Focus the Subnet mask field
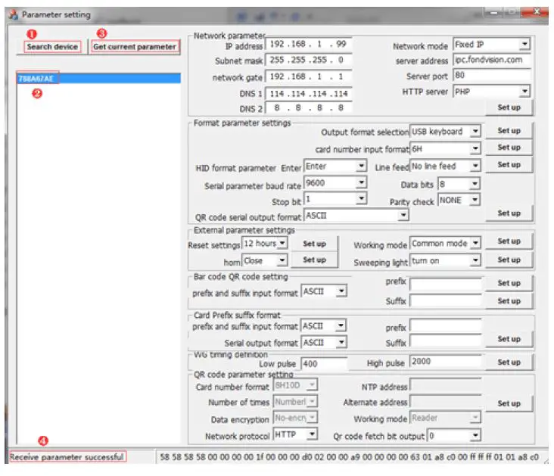This screenshot has width=554, height=476. pos(309,60)
